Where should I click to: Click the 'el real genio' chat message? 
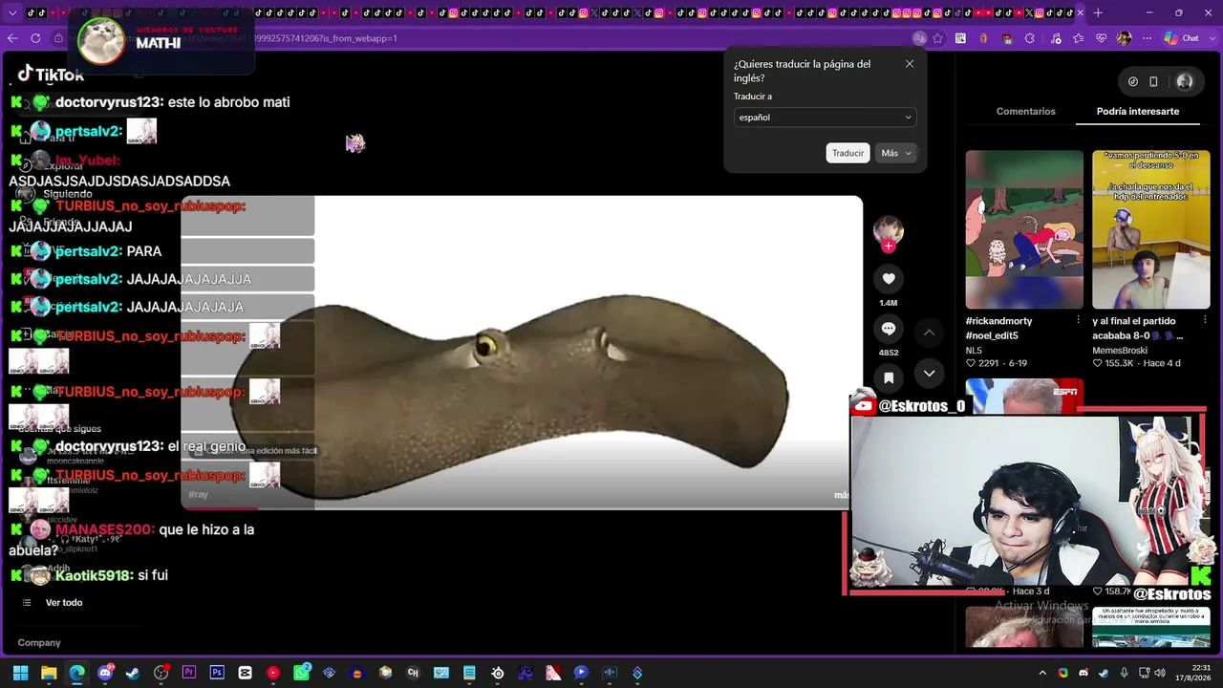click(127, 446)
